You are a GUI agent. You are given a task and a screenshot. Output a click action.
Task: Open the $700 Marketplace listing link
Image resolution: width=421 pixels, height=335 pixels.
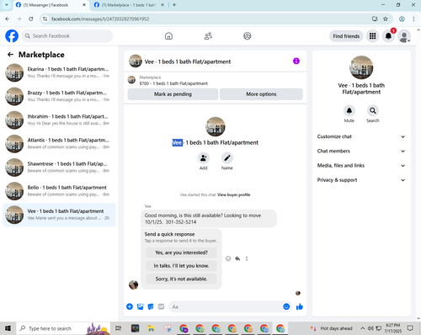[173, 83]
